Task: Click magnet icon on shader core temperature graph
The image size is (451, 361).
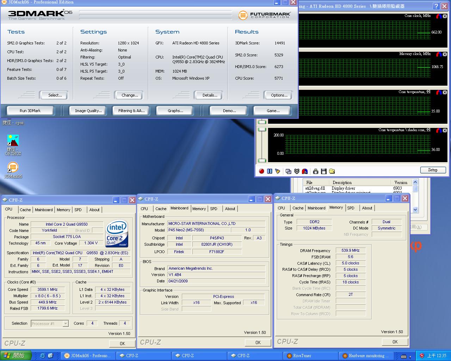Action: pyautogui.click(x=439, y=130)
